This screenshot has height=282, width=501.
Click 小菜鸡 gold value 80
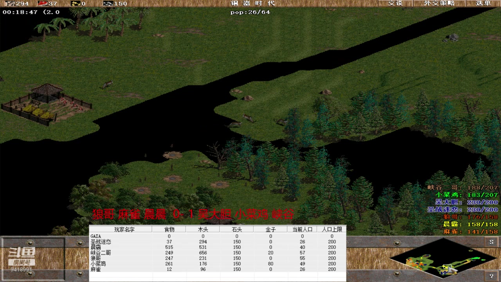tap(270, 264)
